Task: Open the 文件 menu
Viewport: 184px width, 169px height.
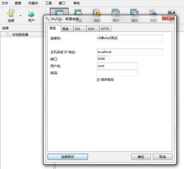Action: pyautogui.click(x=5, y=3)
